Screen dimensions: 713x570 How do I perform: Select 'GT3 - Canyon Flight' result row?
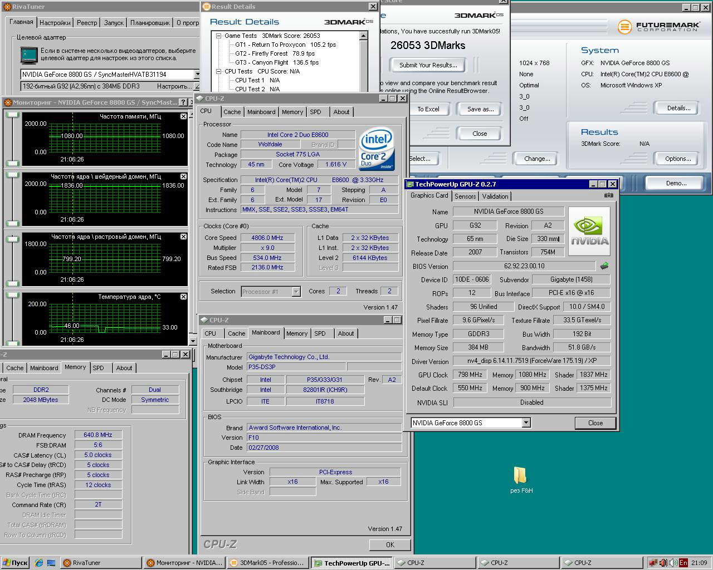point(277,62)
